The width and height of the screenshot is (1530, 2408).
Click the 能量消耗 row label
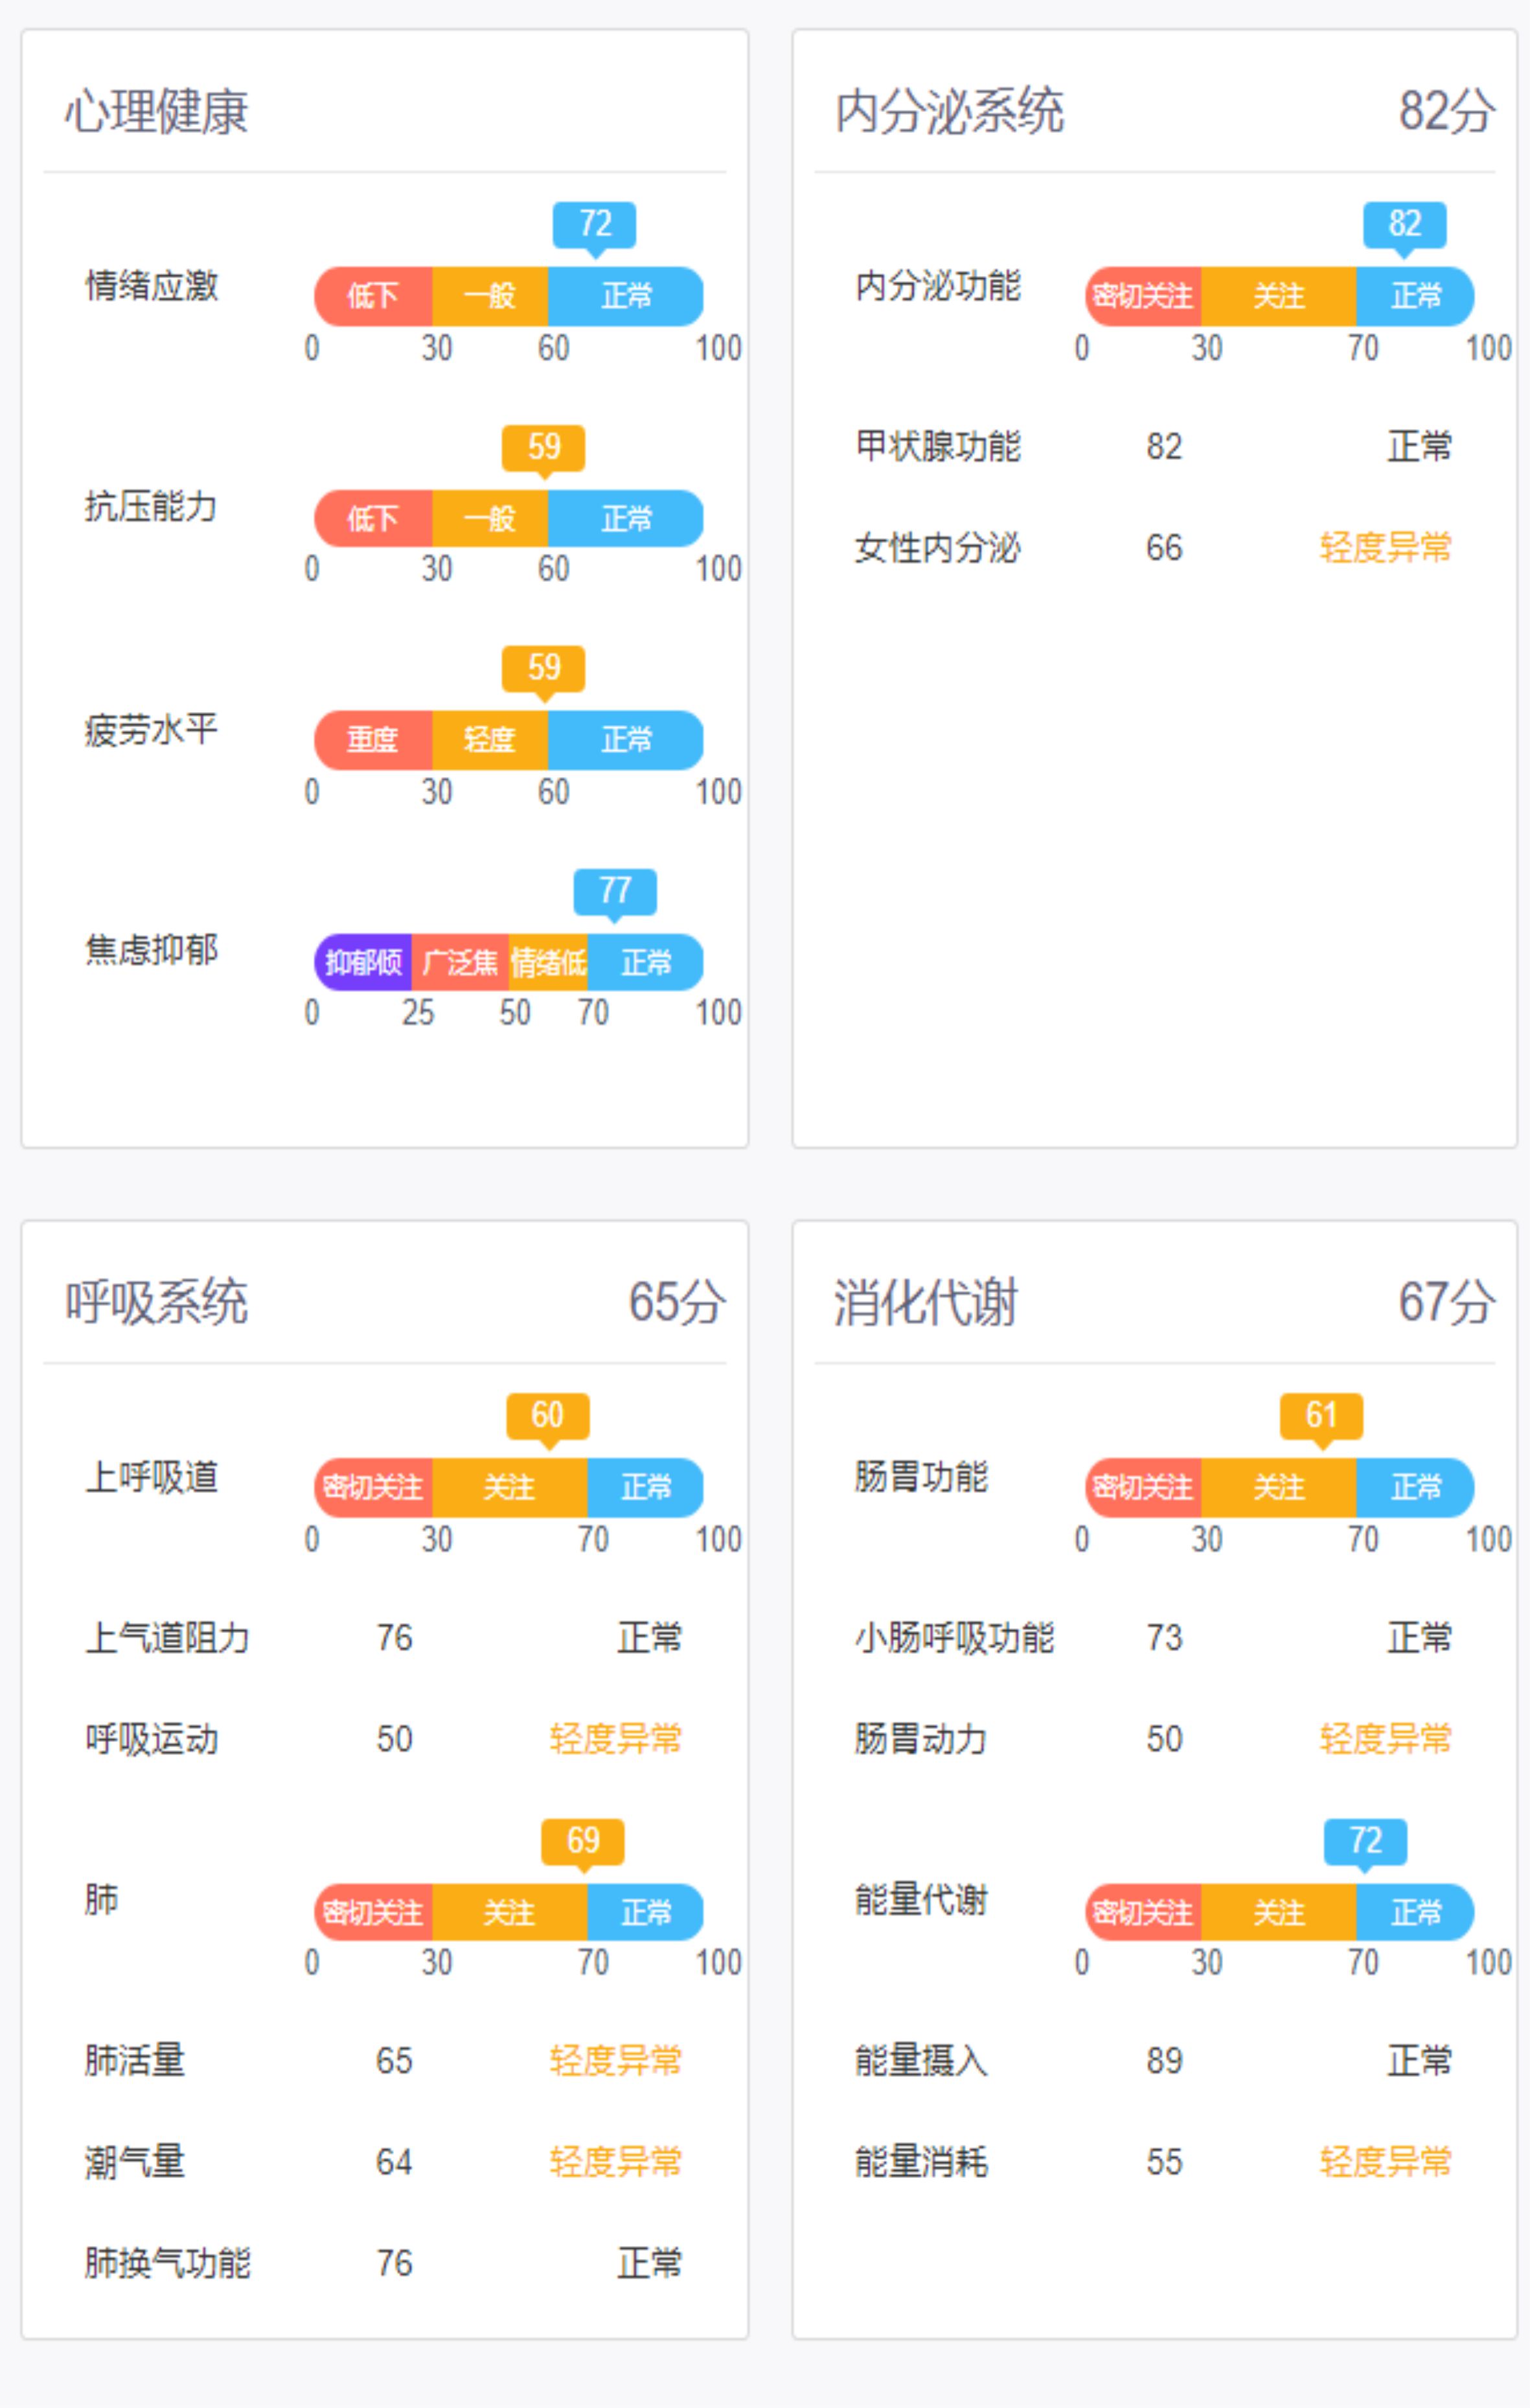pos(921,2162)
